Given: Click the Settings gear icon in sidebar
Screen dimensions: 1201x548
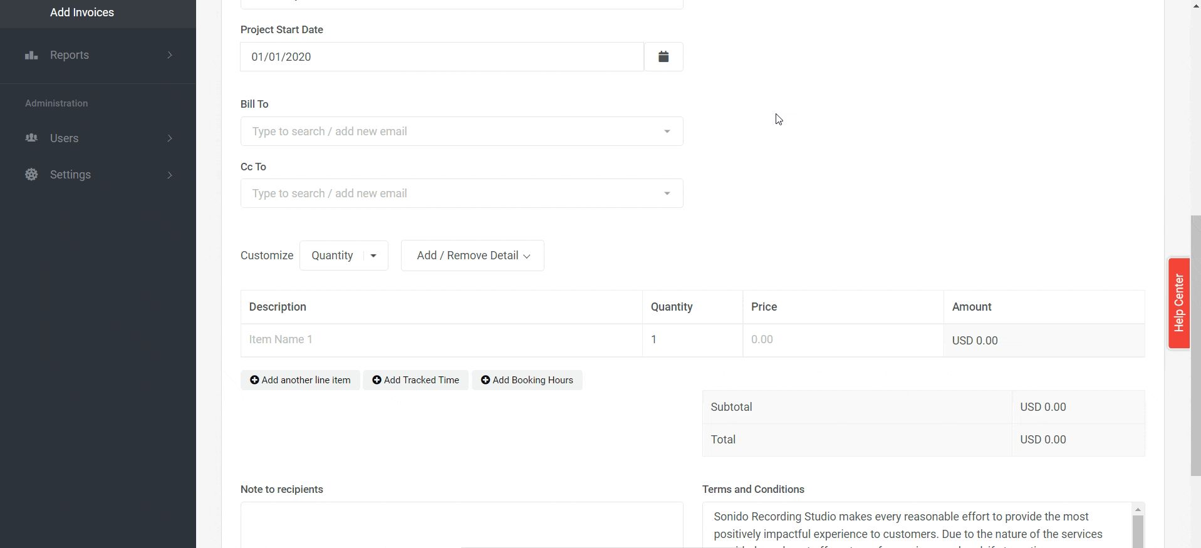Looking at the screenshot, I should pyautogui.click(x=31, y=175).
